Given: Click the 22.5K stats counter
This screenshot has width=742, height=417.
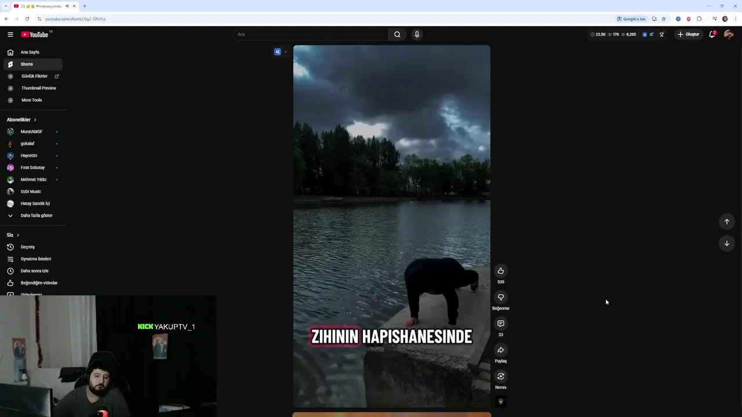Looking at the screenshot, I should (598, 34).
